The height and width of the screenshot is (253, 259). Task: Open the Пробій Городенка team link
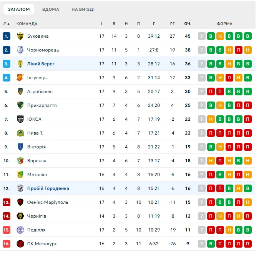[x=48, y=188]
